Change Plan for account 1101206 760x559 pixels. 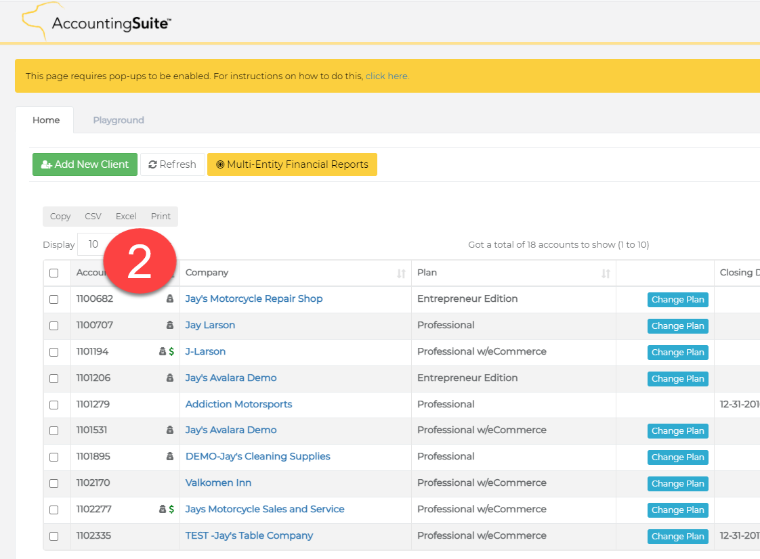pos(677,379)
